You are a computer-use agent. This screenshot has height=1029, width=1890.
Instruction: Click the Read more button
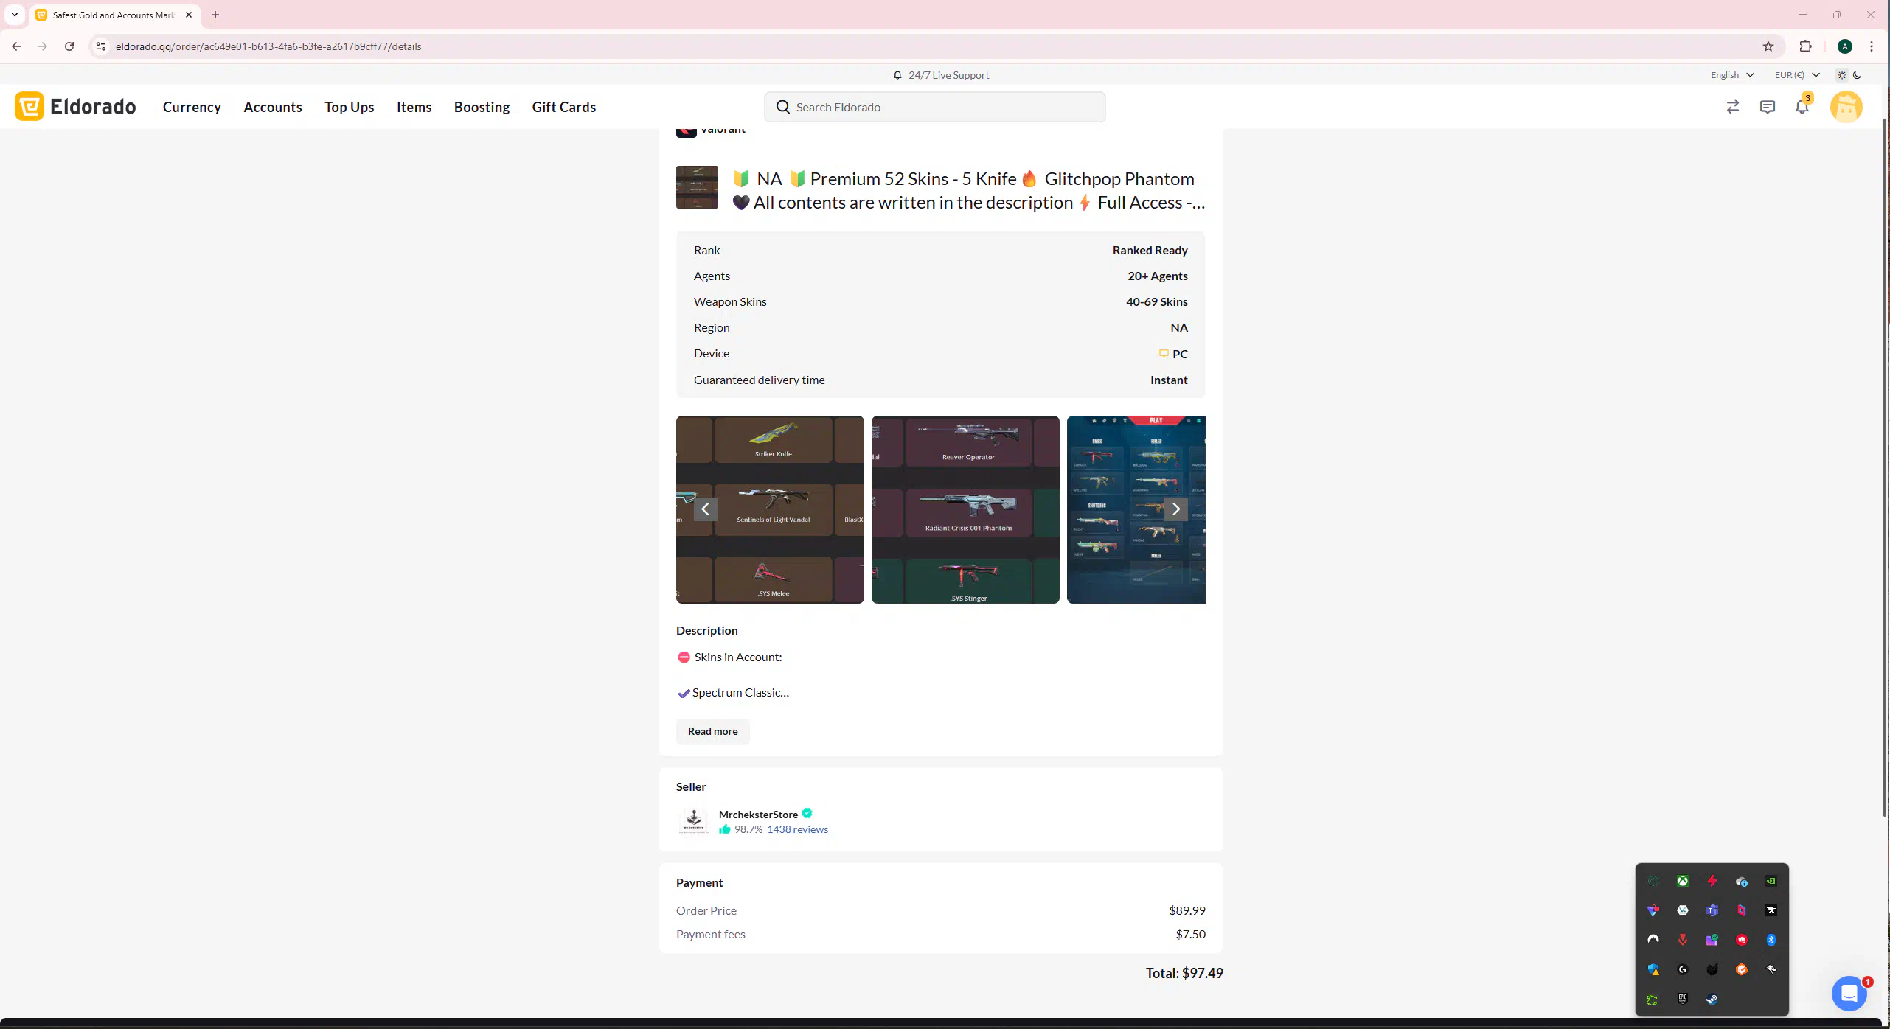pyautogui.click(x=712, y=731)
